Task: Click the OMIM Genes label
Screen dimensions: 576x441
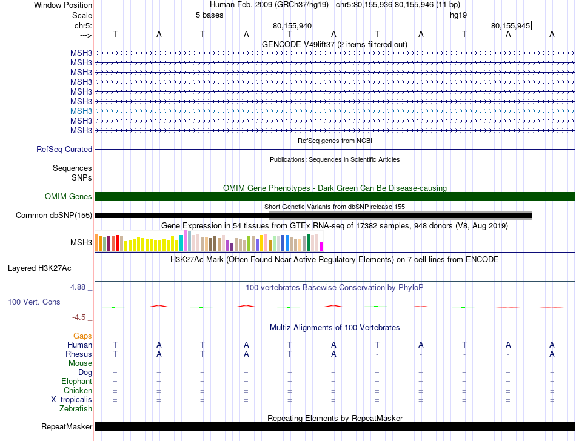Action: [x=69, y=197]
